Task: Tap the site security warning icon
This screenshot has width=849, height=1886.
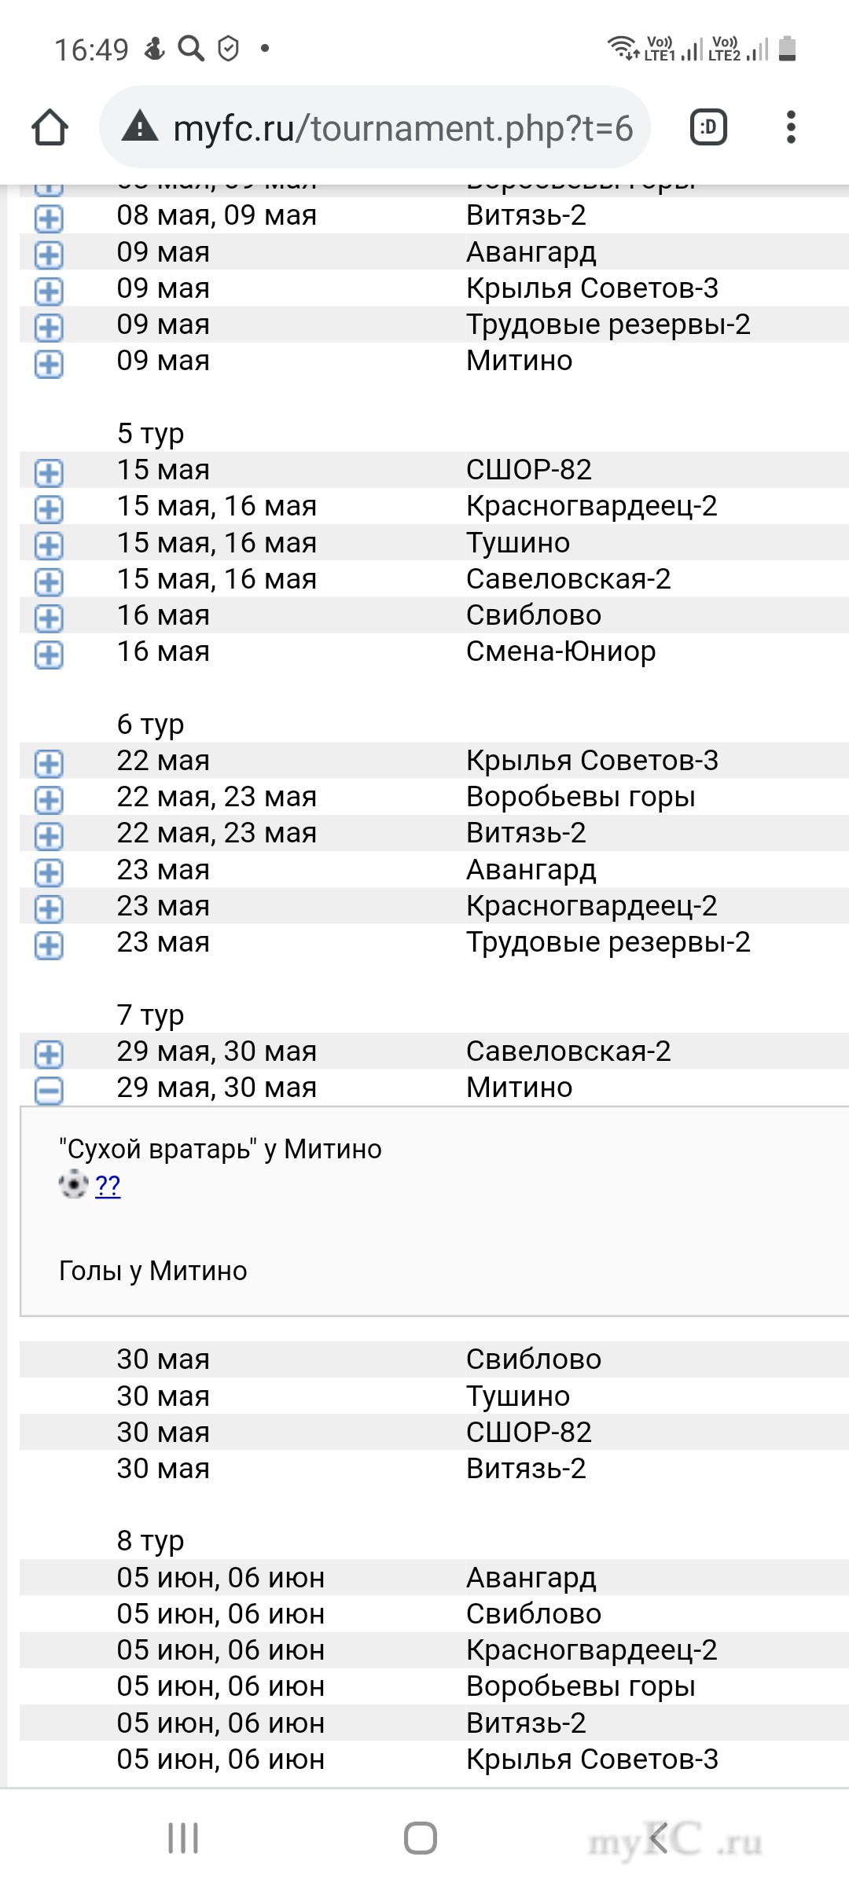Action: pos(140,127)
